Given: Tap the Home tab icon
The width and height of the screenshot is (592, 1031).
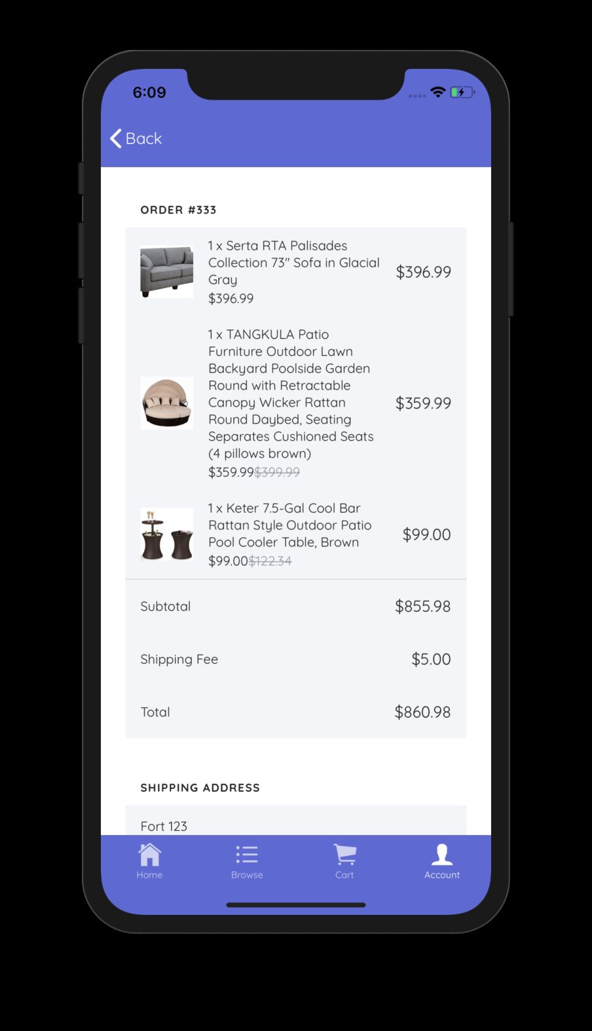Looking at the screenshot, I should 149,855.
